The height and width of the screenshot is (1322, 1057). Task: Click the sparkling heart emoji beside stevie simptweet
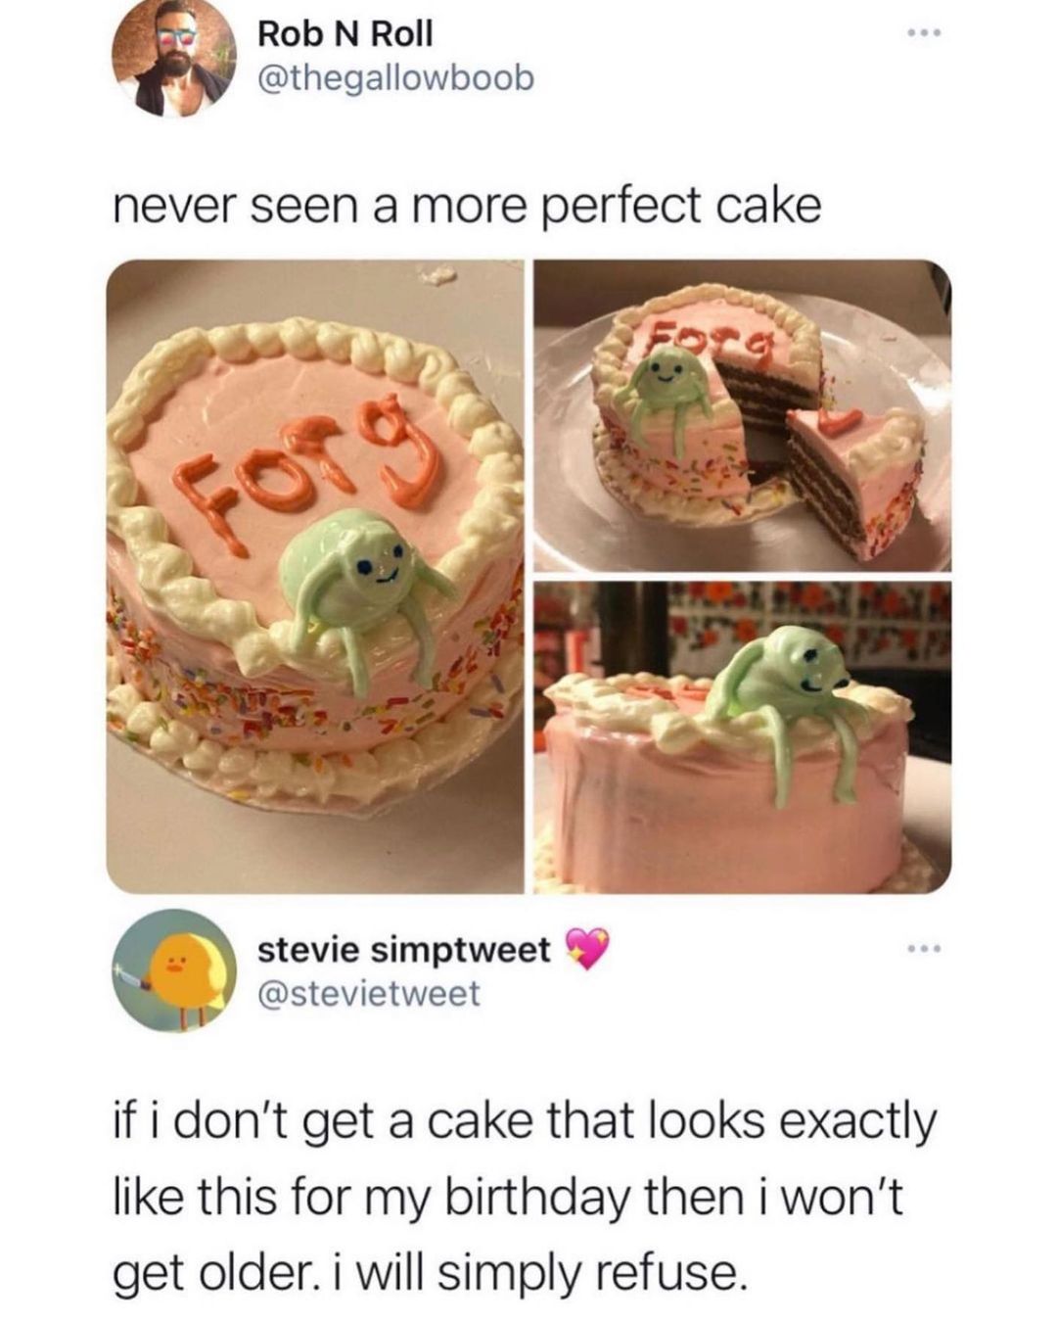pos(586,948)
